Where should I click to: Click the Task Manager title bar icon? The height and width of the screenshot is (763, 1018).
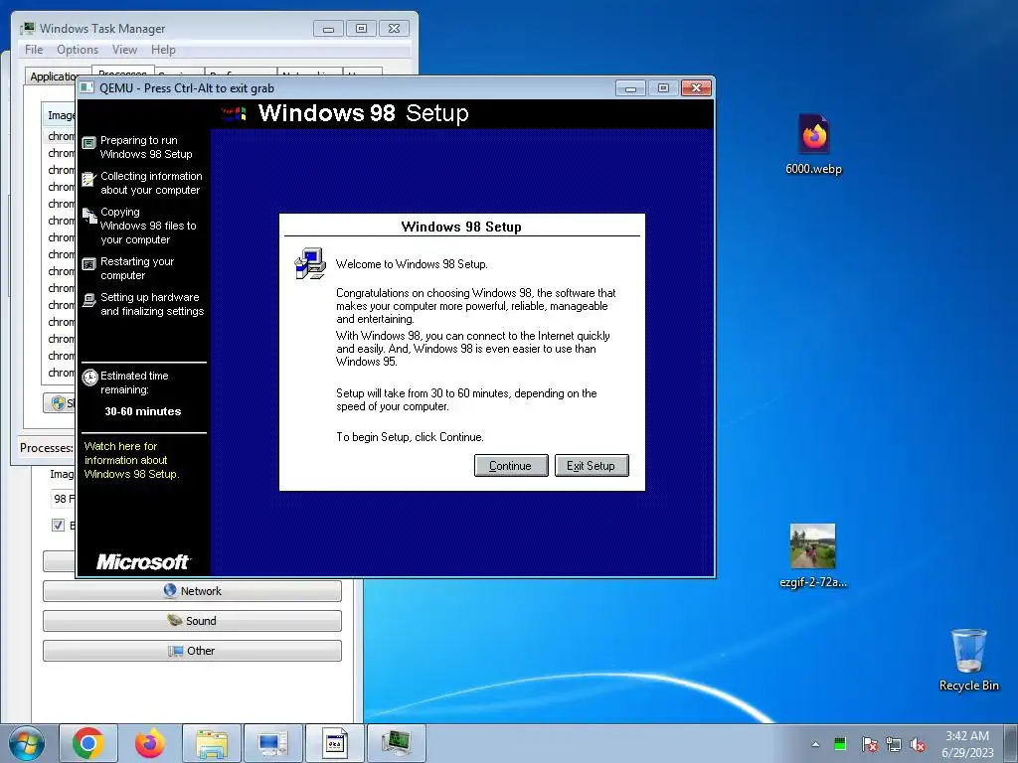(x=27, y=29)
